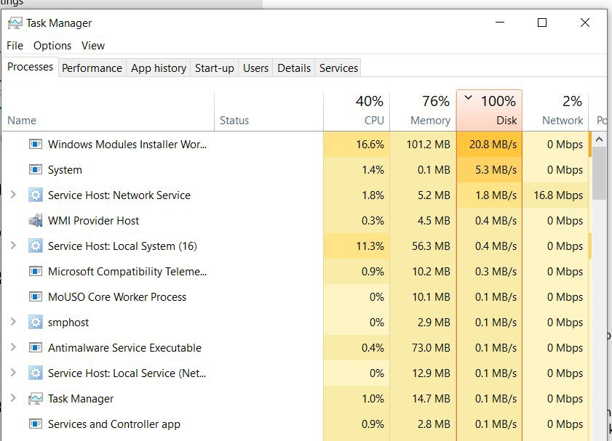
Task: Sort processes by Name column header
Action: [x=108, y=111]
